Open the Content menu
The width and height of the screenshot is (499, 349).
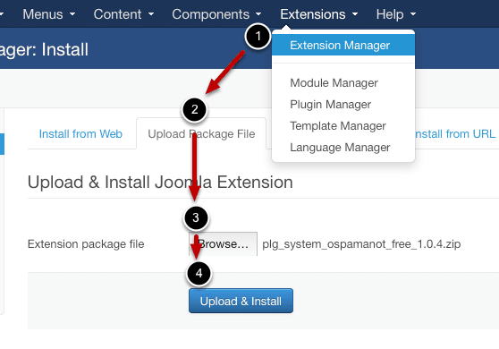[x=123, y=14]
